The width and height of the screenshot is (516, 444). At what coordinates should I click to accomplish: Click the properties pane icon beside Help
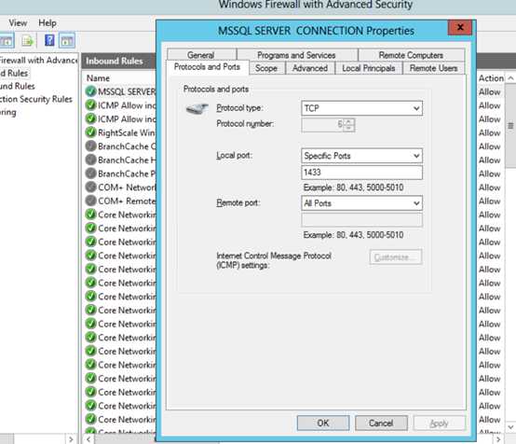pyautogui.click(x=67, y=41)
